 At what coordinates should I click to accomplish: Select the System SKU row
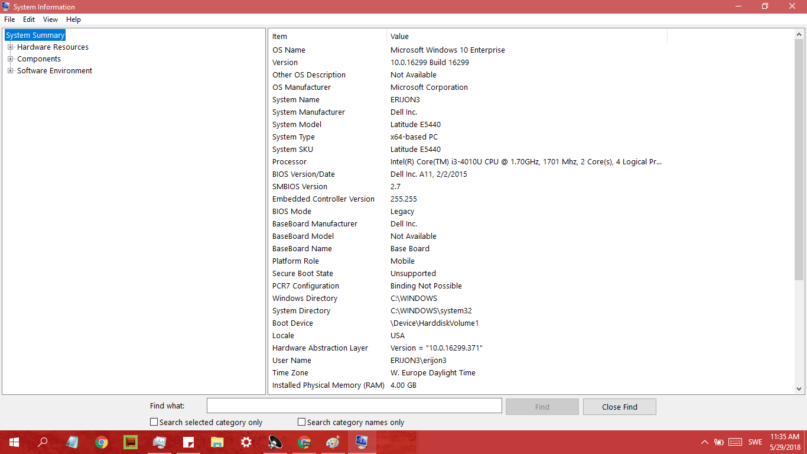(468, 150)
